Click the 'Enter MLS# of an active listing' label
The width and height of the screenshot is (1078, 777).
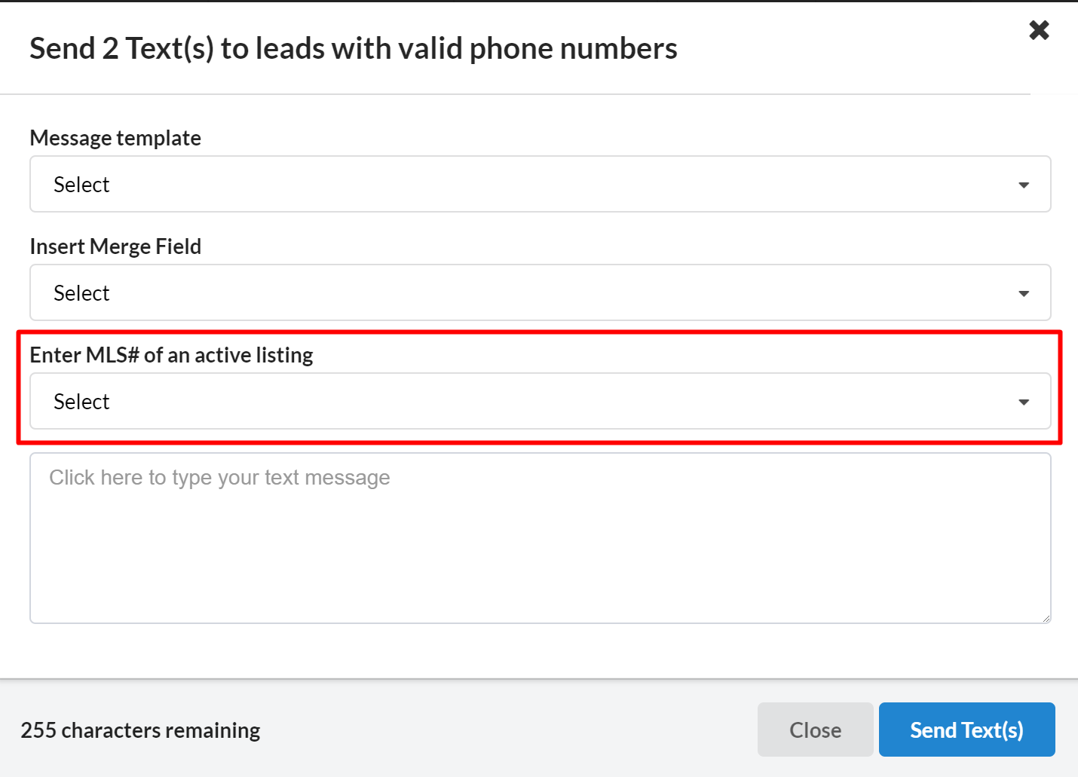coord(171,355)
